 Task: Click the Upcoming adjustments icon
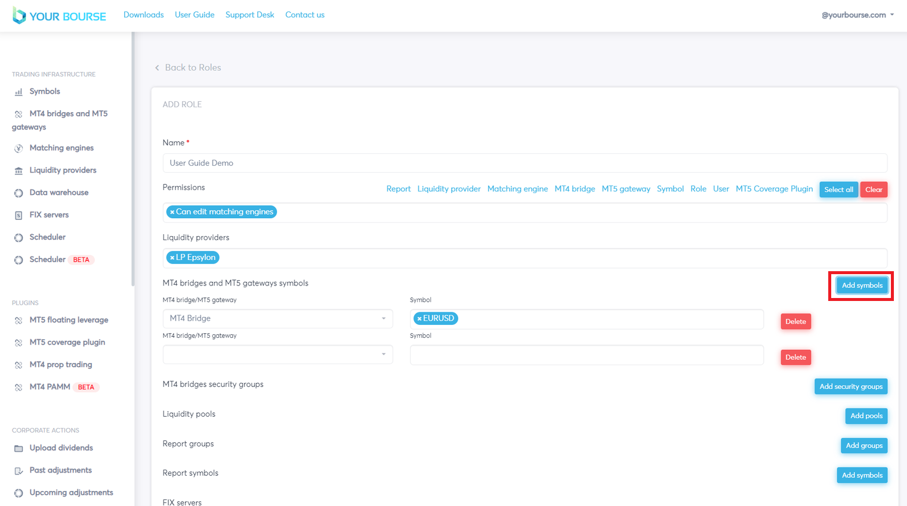pos(18,493)
